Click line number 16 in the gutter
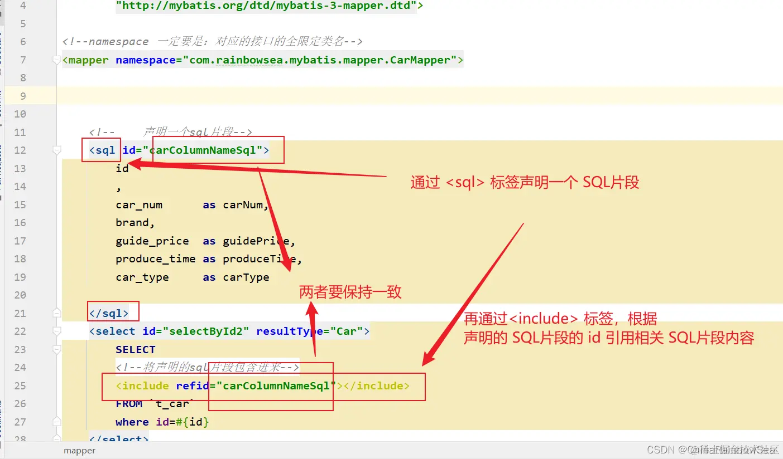Viewport: 783px width, 459px height. point(20,223)
